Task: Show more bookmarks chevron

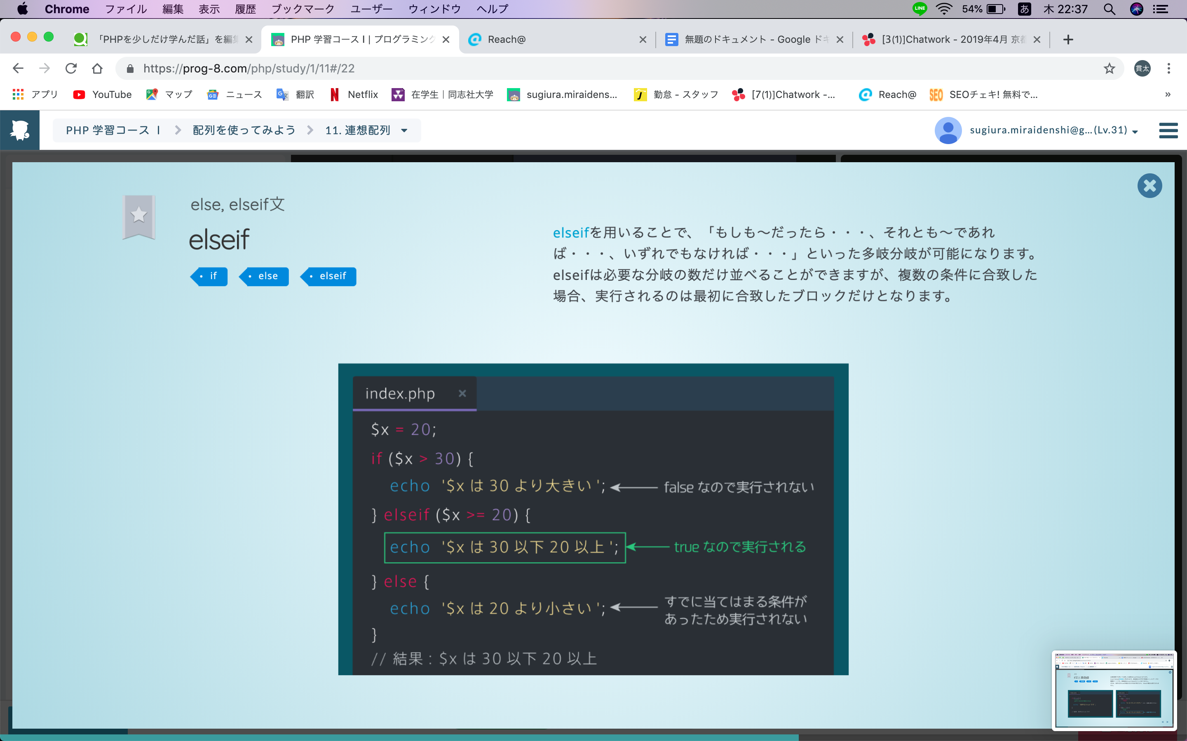Action: point(1168,95)
